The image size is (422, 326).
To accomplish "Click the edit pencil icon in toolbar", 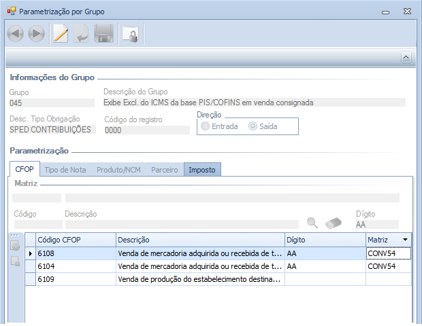I will click(61, 34).
